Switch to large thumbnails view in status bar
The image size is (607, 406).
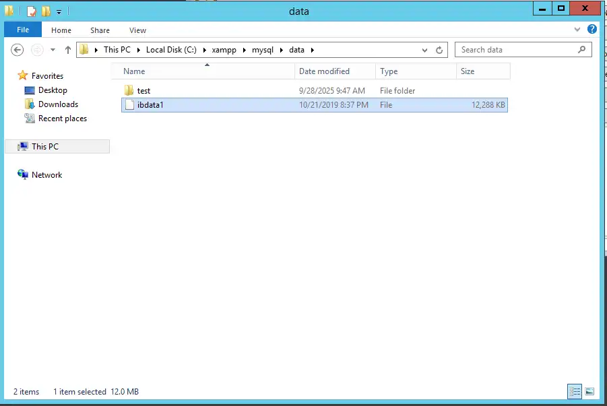[x=589, y=391]
